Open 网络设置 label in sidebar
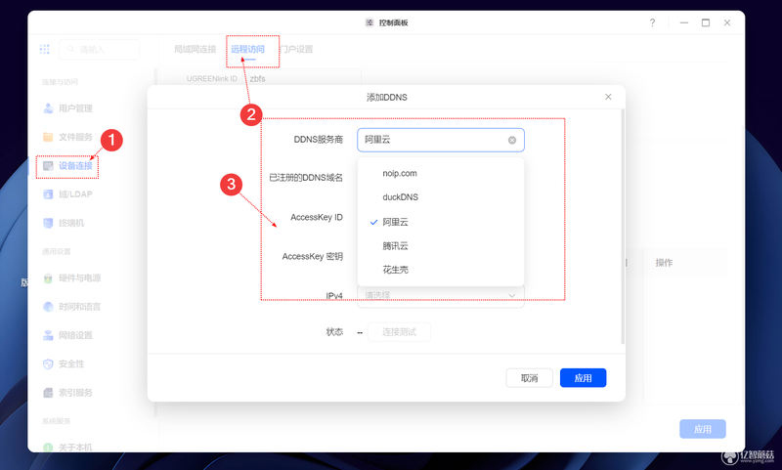The width and height of the screenshot is (782, 470). pos(75,335)
